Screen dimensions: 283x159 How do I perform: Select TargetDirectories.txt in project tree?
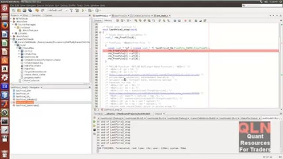coord(35,72)
